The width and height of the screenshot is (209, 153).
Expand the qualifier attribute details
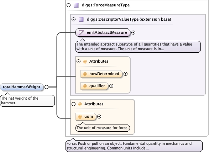(x=111, y=86)
